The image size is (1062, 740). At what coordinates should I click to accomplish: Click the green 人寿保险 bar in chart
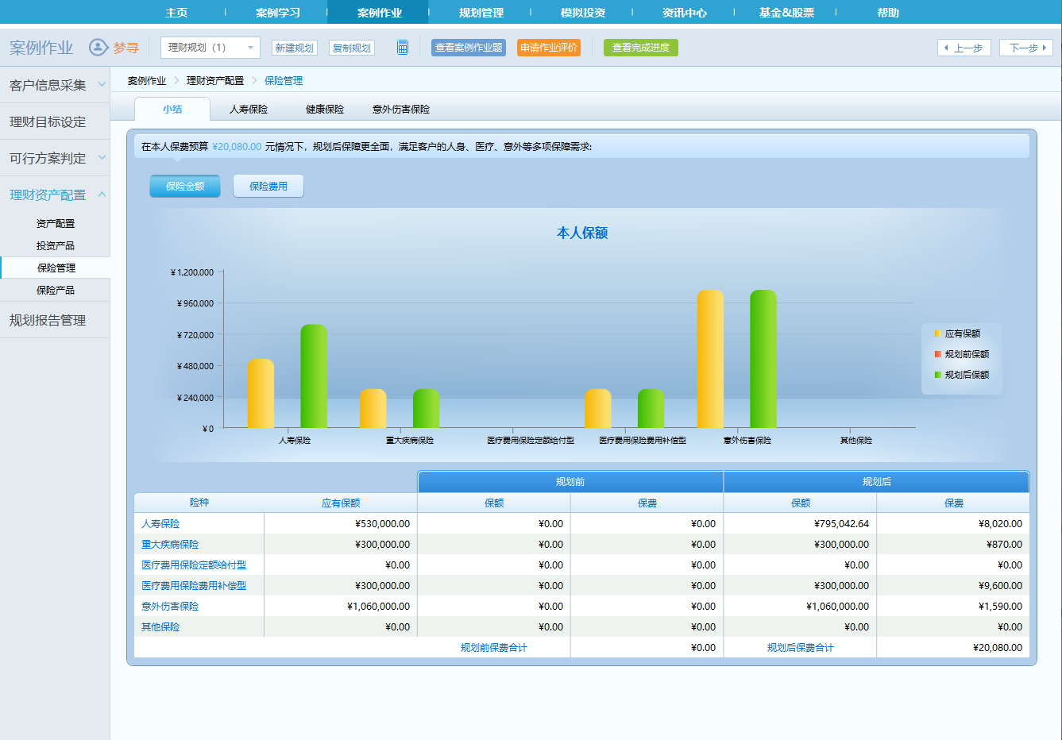tap(314, 376)
